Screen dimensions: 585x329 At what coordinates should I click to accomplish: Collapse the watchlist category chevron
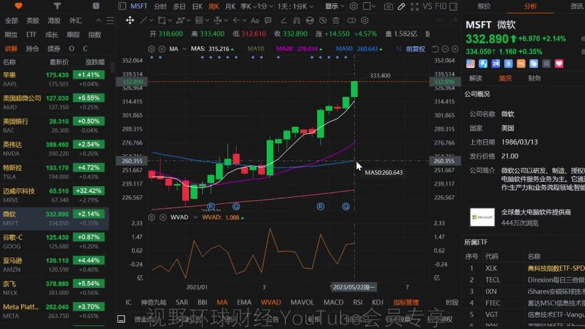click(99, 21)
